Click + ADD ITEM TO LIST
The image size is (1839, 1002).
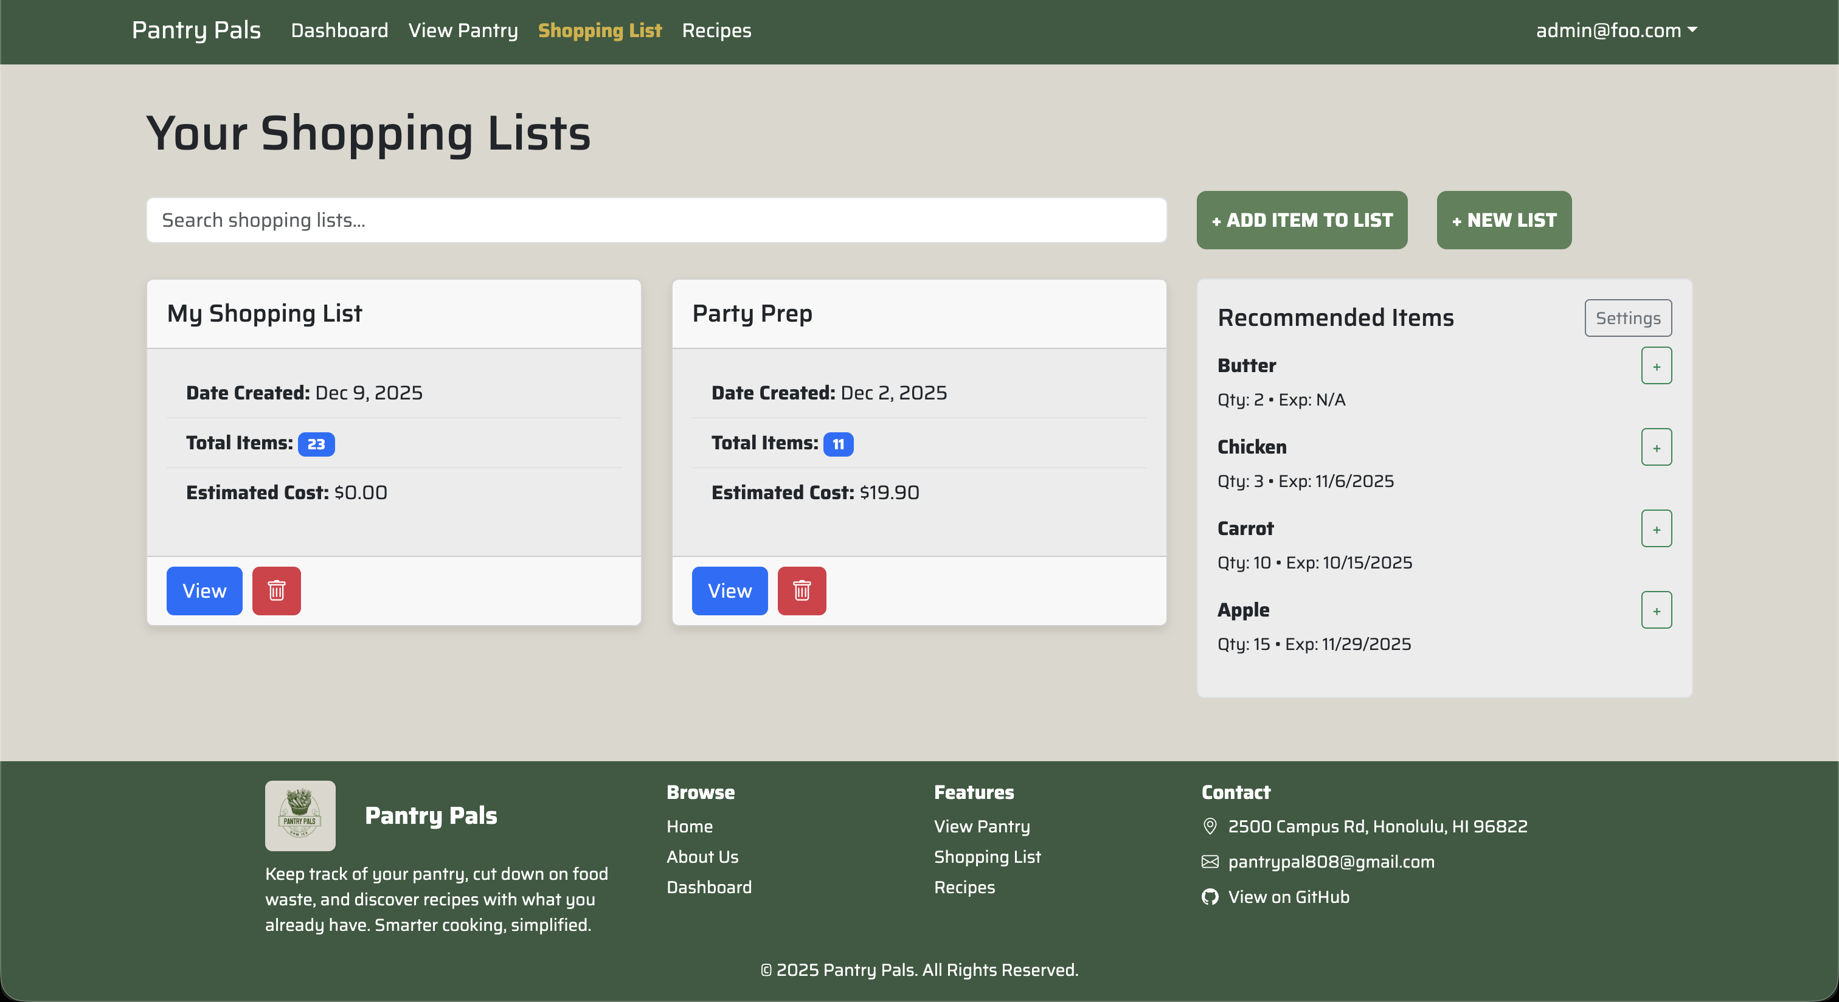(1301, 220)
